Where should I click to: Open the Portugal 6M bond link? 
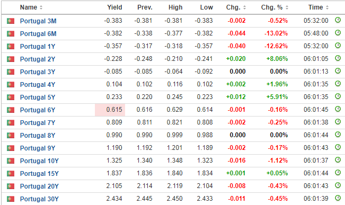tap(38, 34)
